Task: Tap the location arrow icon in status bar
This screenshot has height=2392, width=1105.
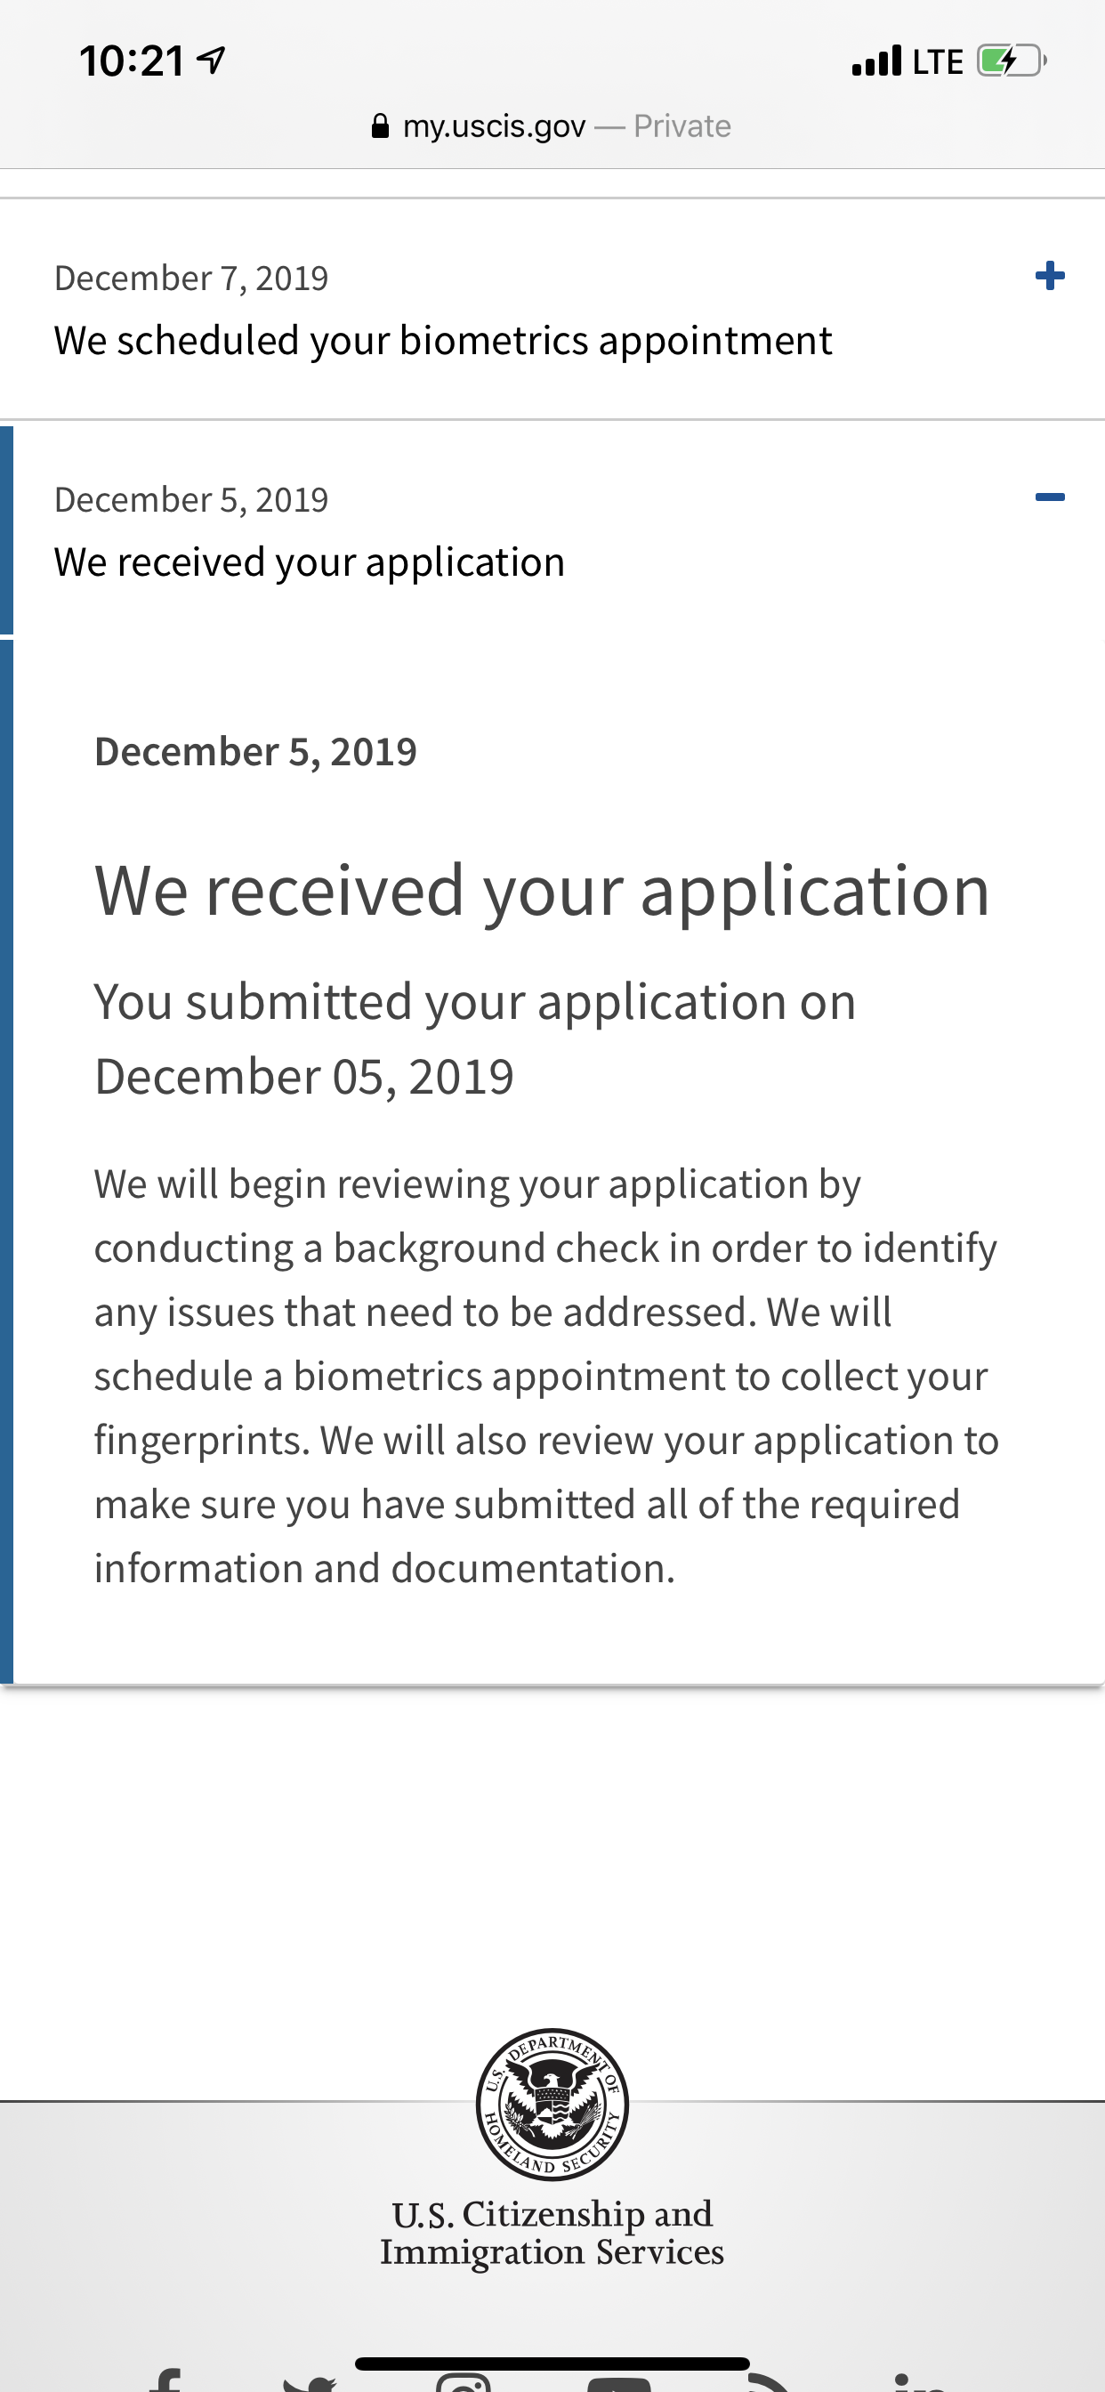Action: [212, 61]
